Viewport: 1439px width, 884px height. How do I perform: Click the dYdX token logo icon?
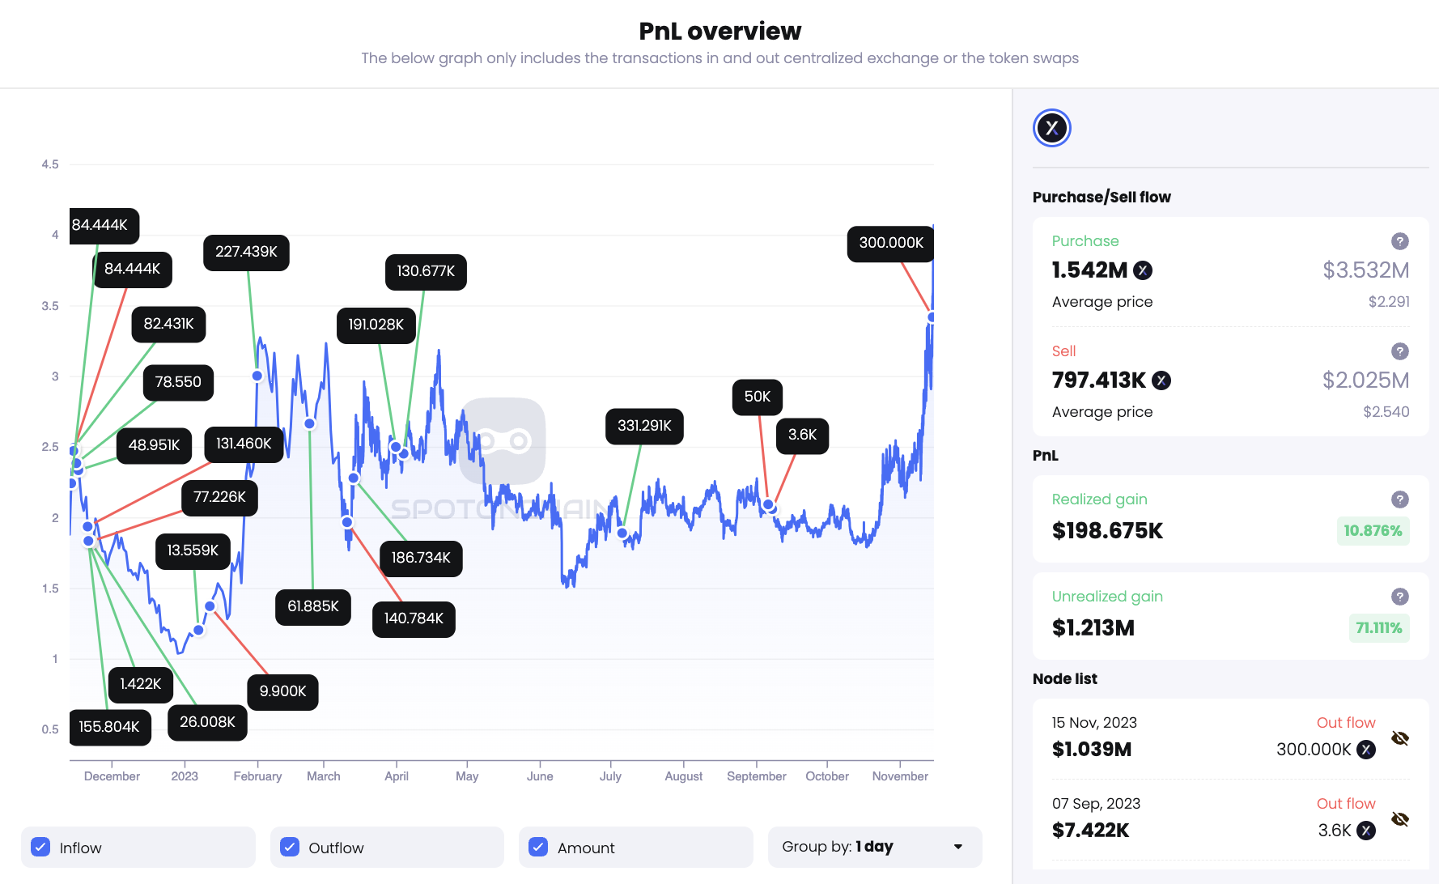1051,128
